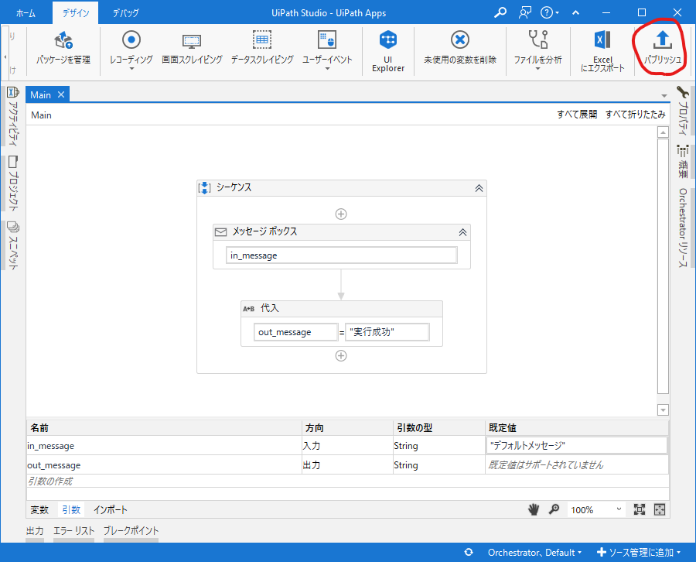Screen dimensions: 696x562
Task: Open UI Explorer
Action: click(x=388, y=50)
